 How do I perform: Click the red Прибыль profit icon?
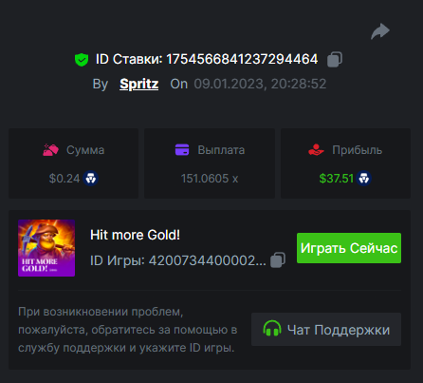click(x=316, y=150)
